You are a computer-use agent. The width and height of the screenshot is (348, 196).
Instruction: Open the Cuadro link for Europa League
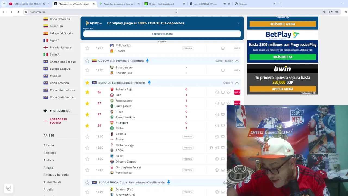(228, 83)
